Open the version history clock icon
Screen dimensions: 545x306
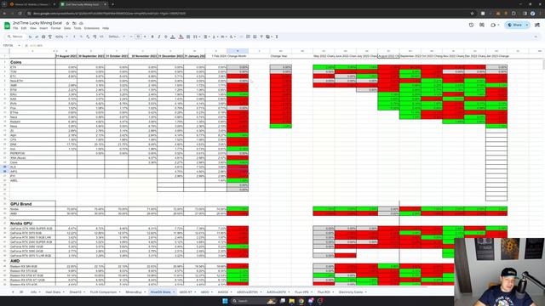(471, 25)
